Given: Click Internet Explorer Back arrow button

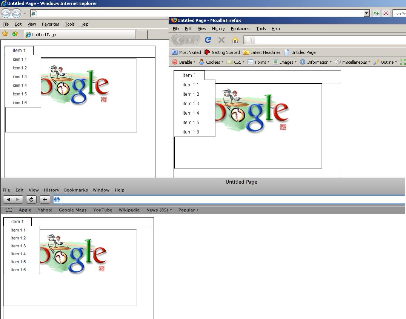Looking at the screenshot, I should (x=6, y=13).
